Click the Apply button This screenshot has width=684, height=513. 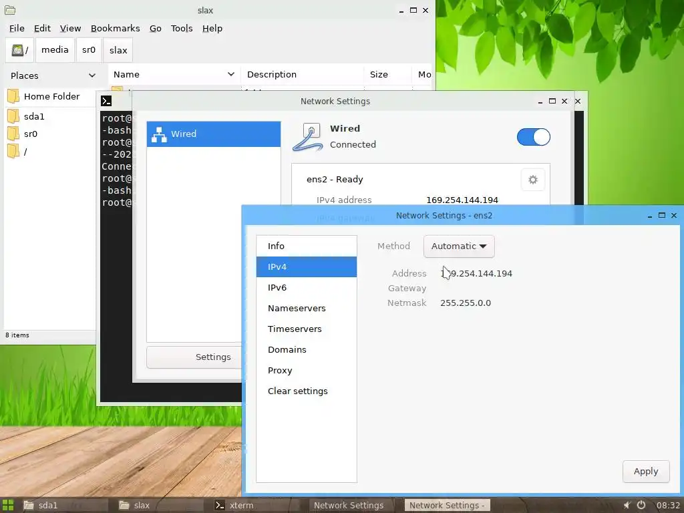(646, 472)
